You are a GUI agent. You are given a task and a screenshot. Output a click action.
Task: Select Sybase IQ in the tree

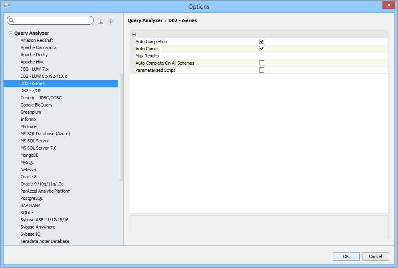[x=30, y=234]
